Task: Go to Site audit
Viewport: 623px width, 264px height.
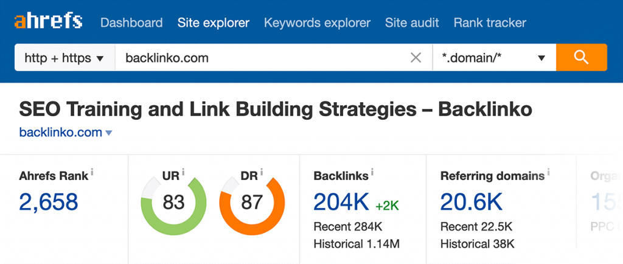Action: (x=412, y=23)
